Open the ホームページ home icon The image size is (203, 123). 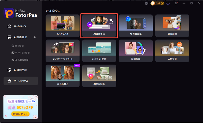click(9, 26)
